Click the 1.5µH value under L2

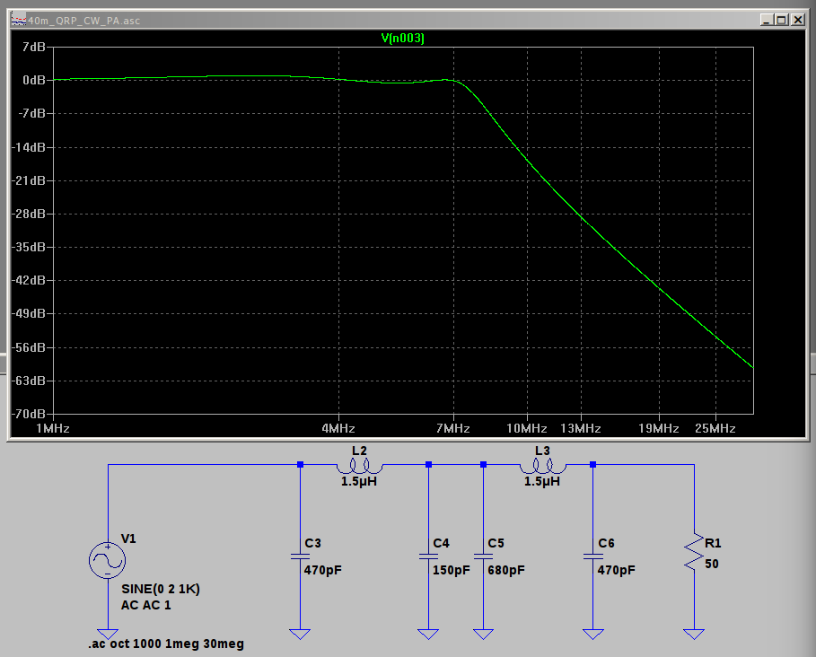tap(359, 481)
